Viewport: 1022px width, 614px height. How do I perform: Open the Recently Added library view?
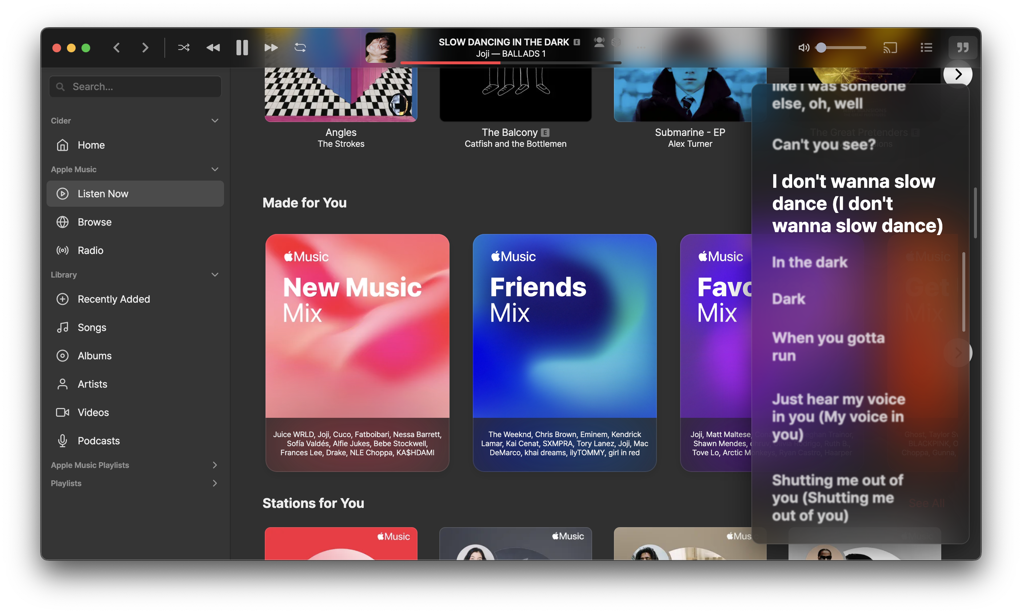point(113,299)
